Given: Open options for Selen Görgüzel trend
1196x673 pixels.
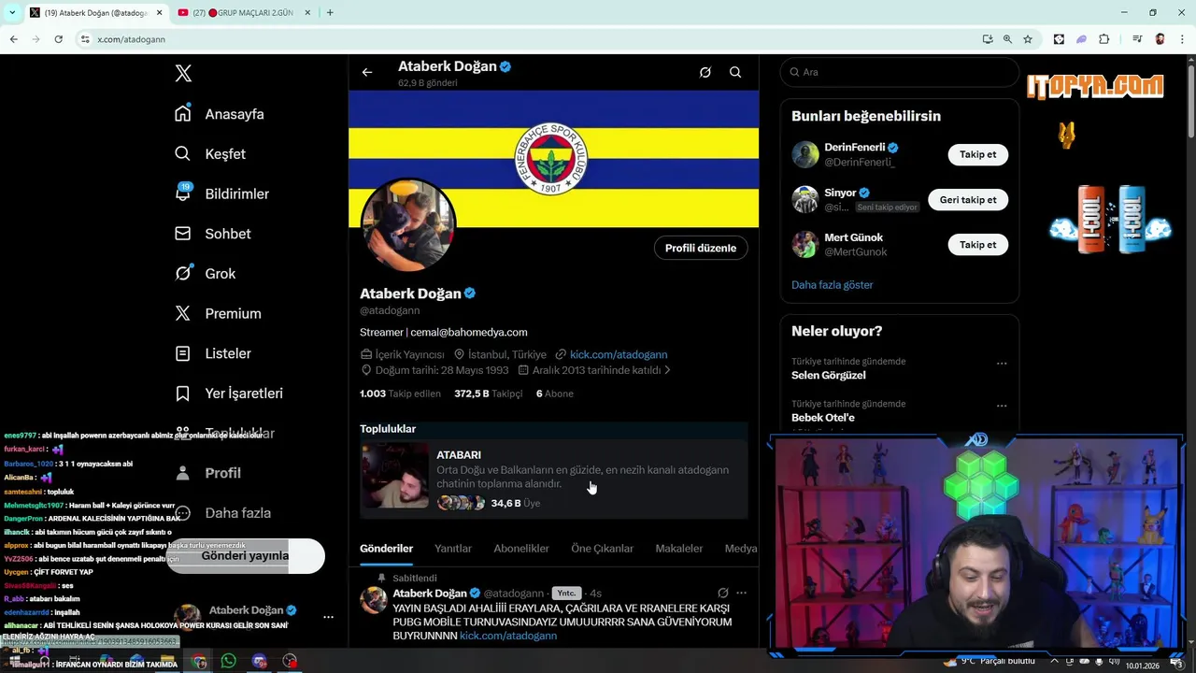Looking at the screenshot, I should pyautogui.click(x=1002, y=364).
